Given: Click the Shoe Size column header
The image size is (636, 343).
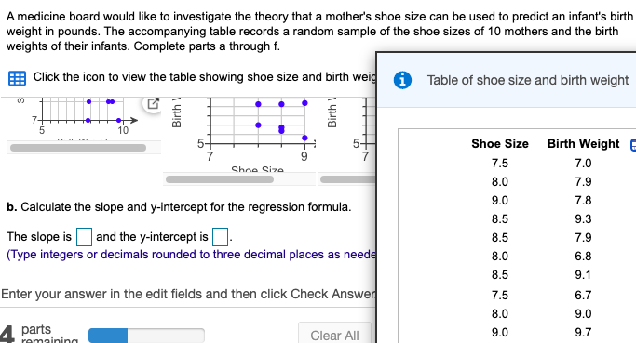Looking at the screenshot, I should pyautogui.click(x=500, y=144).
